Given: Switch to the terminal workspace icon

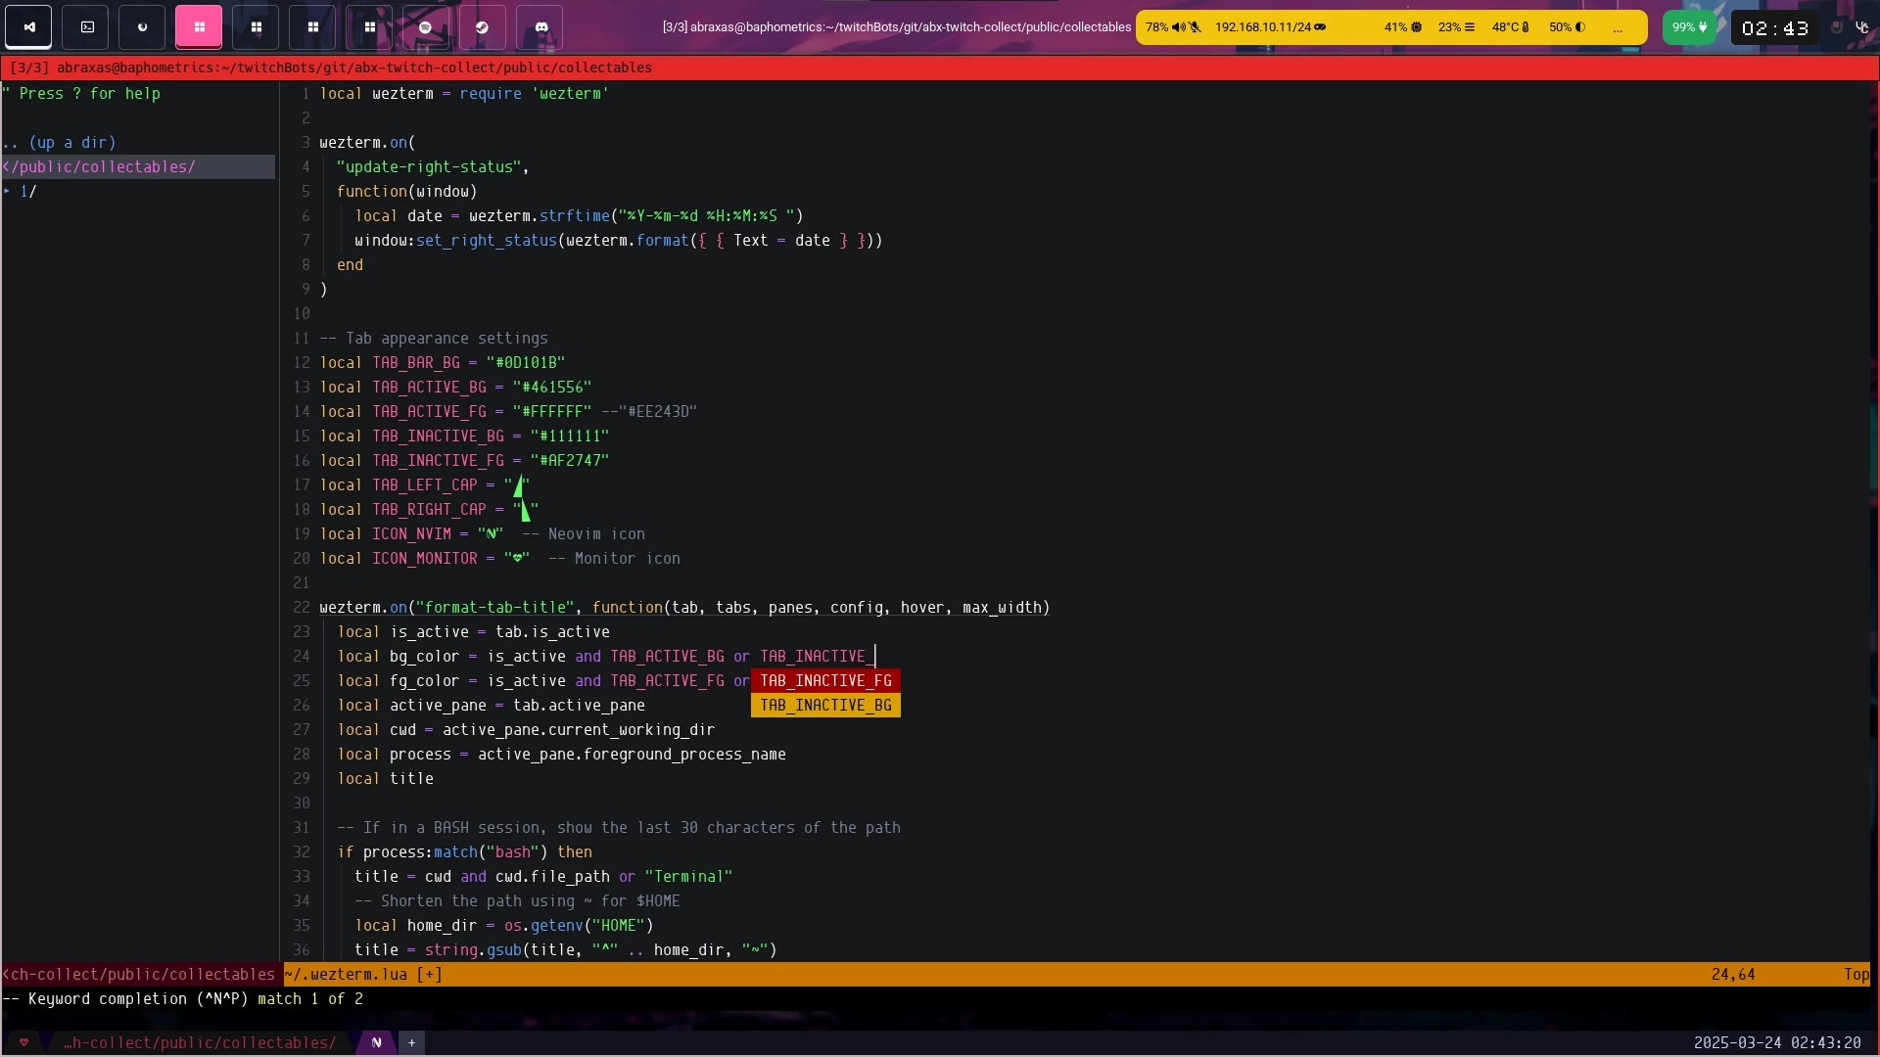Looking at the screenshot, I should click(x=86, y=27).
